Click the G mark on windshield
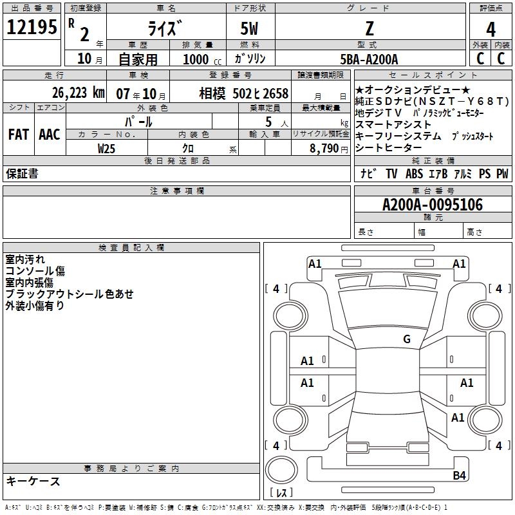This screenshot has width=515, height=515. tap(407, 339)
